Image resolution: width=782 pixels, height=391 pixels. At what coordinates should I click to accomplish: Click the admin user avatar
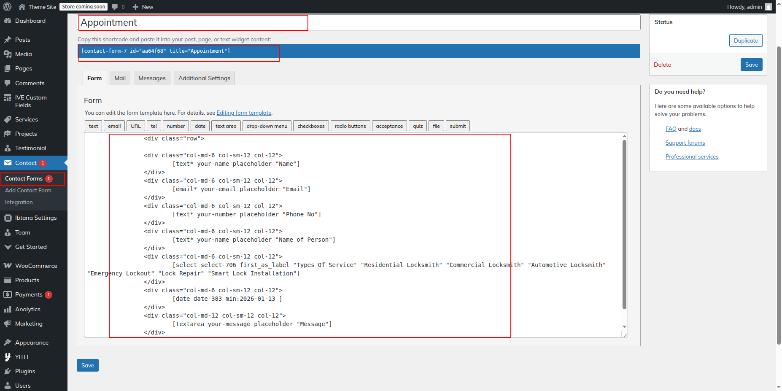tap(768, 7)
